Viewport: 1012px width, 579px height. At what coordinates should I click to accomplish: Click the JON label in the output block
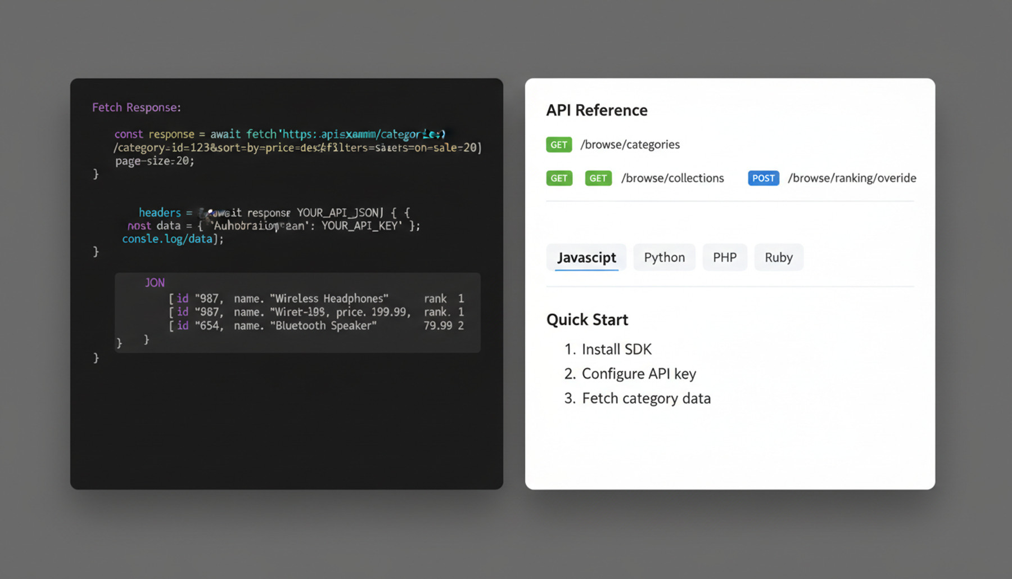pos(155,282)
